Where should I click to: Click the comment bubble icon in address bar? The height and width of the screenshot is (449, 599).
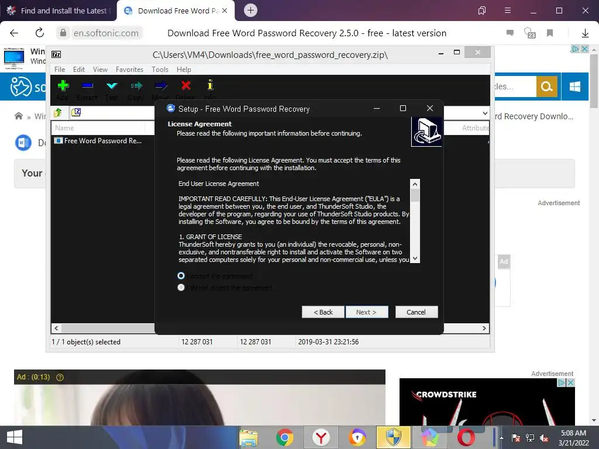(510, 33)
